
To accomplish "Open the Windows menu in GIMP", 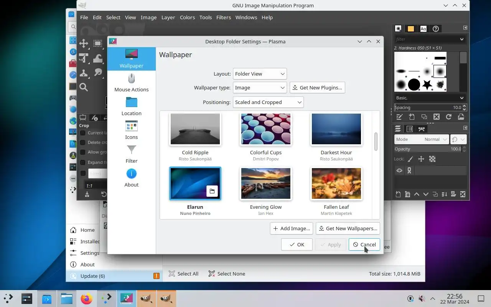I will 246,17.
